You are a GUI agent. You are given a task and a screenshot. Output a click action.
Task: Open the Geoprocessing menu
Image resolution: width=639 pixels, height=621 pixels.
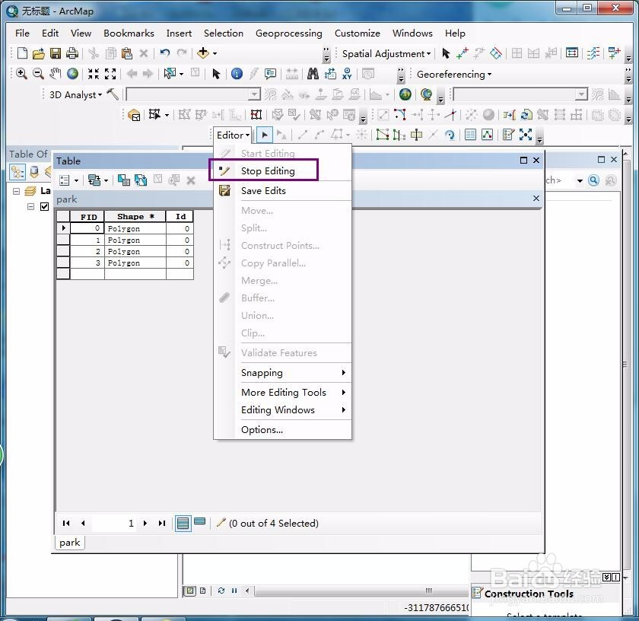288,33
